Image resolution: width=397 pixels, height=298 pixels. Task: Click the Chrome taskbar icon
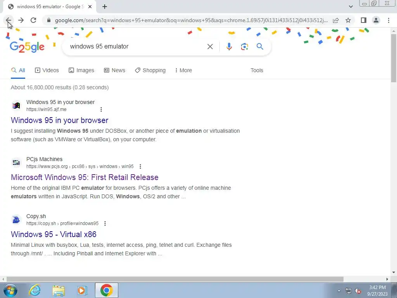click(106, 290)
